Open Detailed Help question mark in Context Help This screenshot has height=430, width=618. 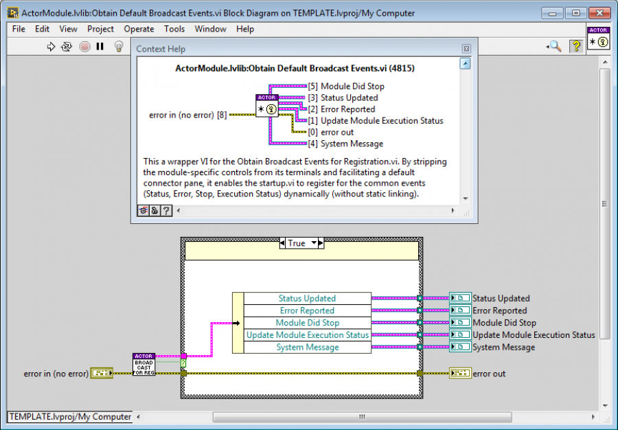pos(166,210)
